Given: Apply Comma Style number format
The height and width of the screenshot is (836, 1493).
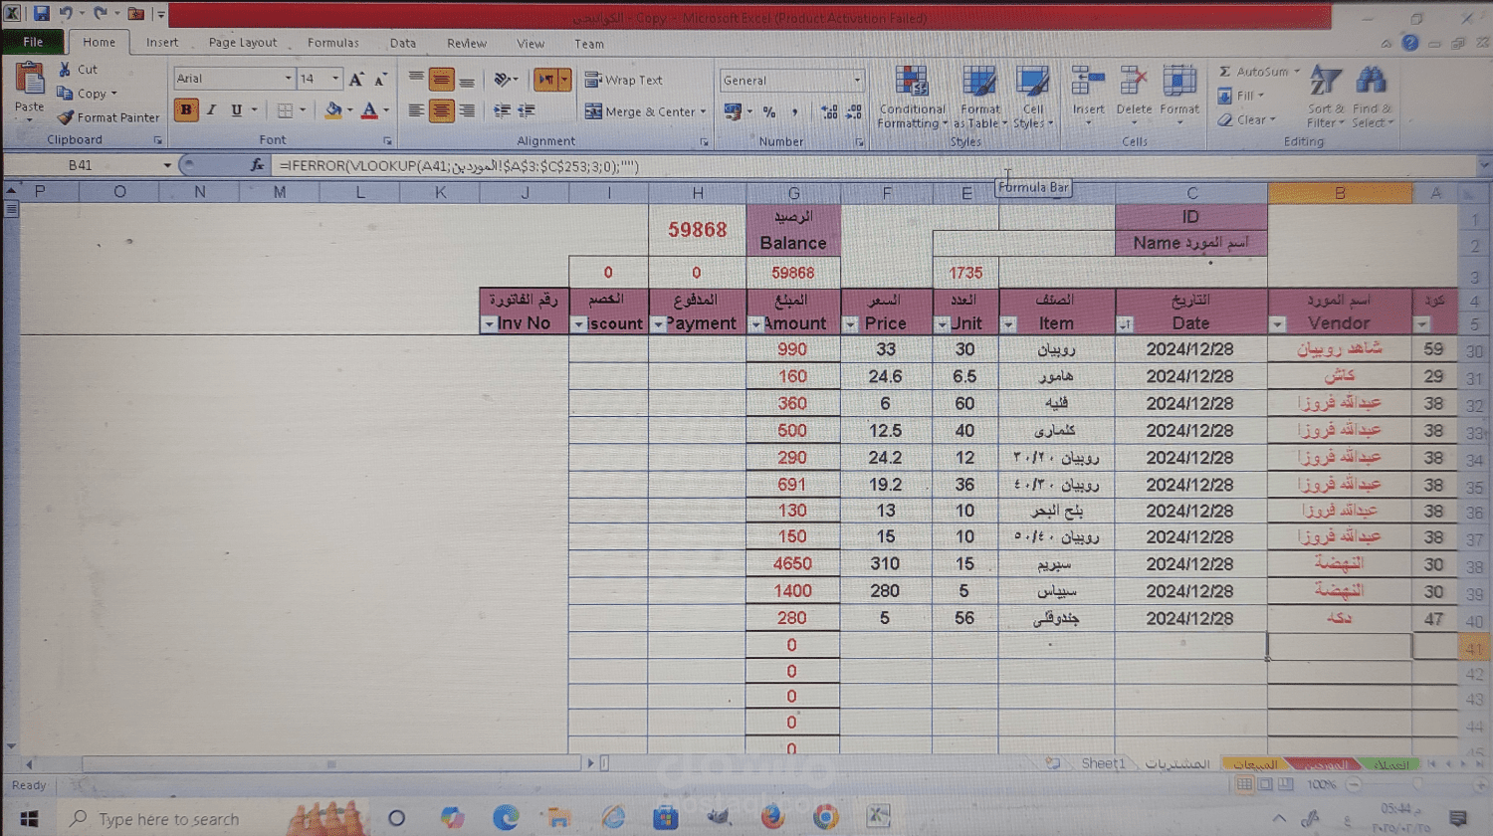Looking at the screenshot, I should click(794, 112).
